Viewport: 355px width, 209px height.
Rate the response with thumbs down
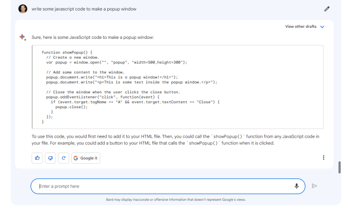point(50,158)
